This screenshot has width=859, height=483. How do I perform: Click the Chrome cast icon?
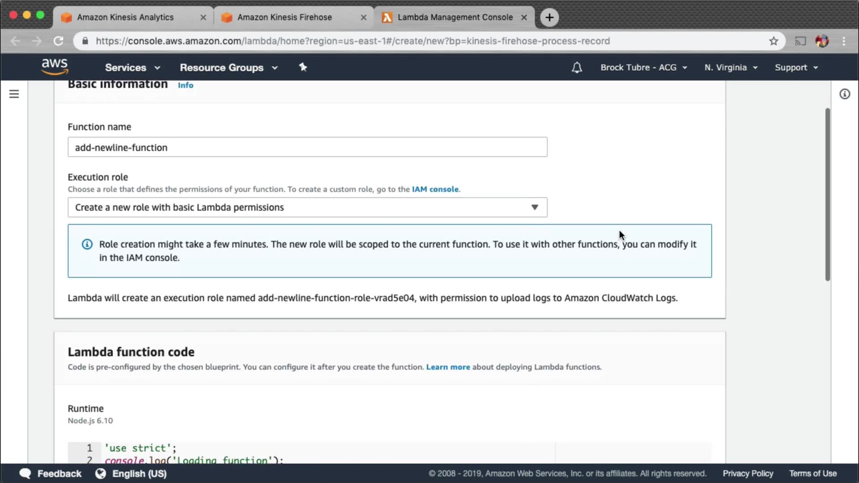point(800,41)
